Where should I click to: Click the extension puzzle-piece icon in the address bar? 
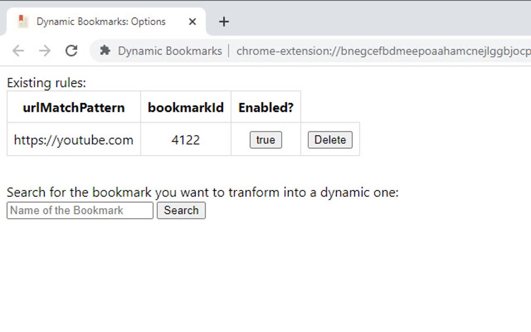tap(105, 51)
